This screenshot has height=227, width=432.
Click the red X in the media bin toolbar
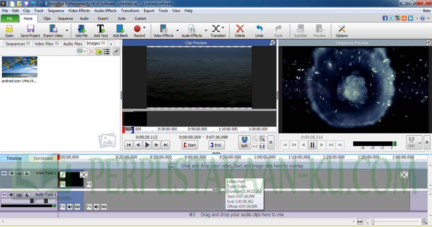coord(91,51)
